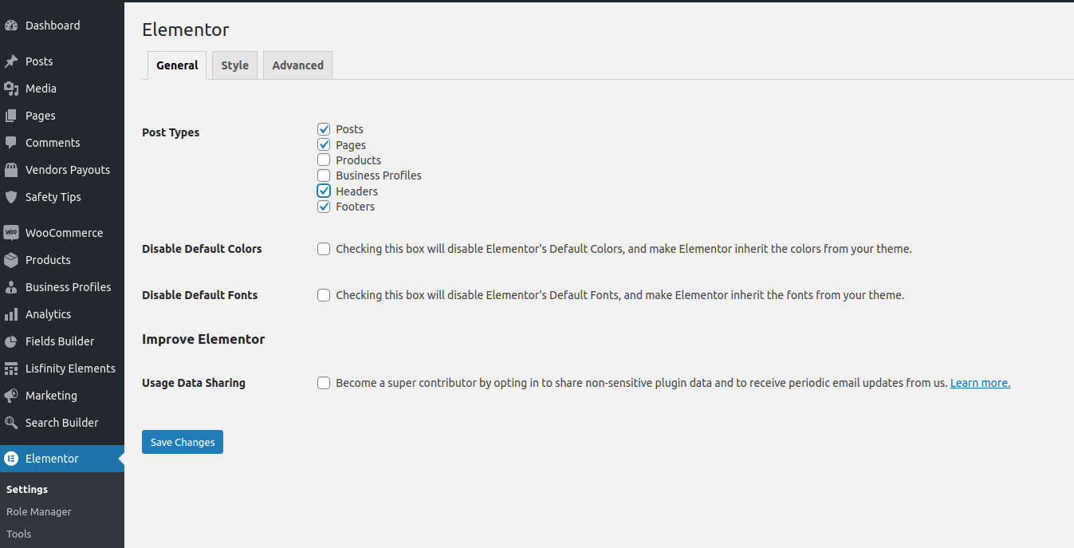Viewport: 1074px width, 548px height.
Task: Open the Search Builder menu label
Action: click(62, 423)
